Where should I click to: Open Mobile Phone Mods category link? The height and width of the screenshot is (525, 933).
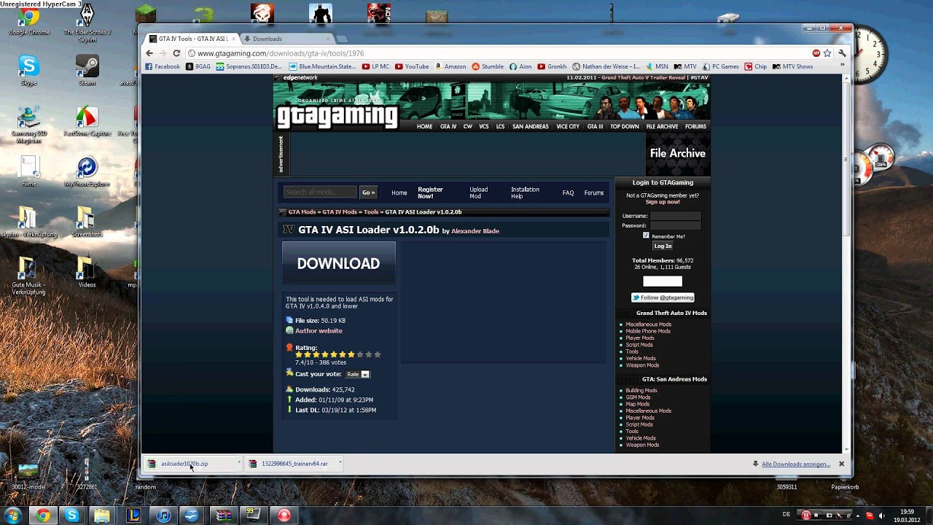[x=648, y=331]
